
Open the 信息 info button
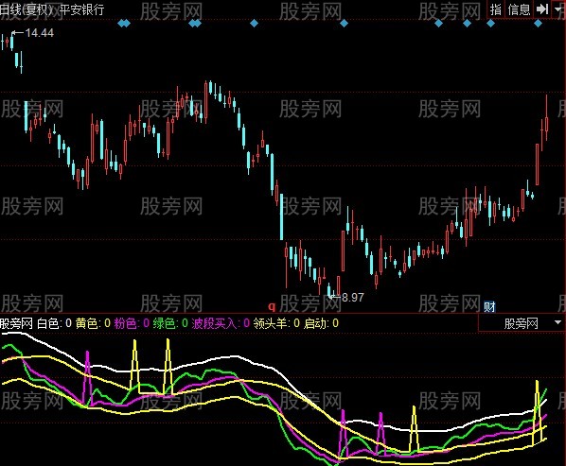pyautogui.click(x=519, y=9)
